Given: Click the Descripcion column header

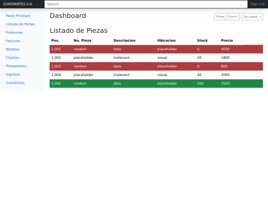Looking at the screenshot, I should pyautogui.click(x=125, y=41).
